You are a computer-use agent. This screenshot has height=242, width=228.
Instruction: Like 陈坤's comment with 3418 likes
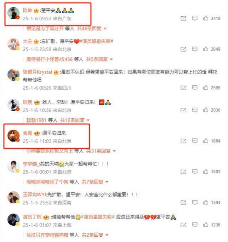206,18
